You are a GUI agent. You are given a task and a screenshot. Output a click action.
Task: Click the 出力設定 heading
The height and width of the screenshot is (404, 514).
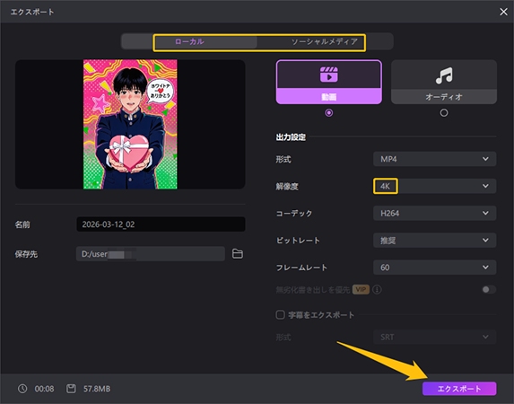point(291,137)
